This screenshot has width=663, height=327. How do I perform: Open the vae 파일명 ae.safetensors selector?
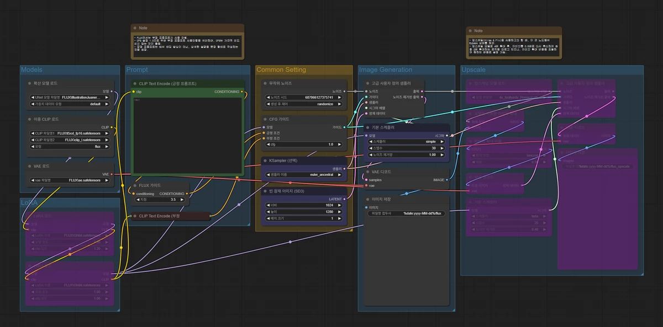(x=70, y=180)
